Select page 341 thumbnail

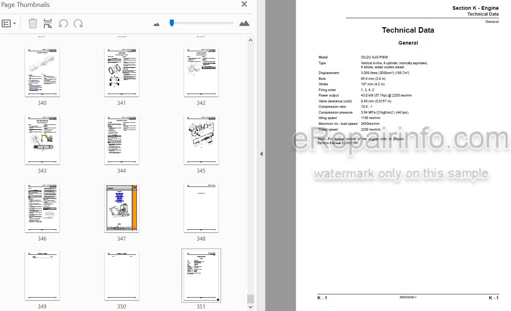point(122,72)
